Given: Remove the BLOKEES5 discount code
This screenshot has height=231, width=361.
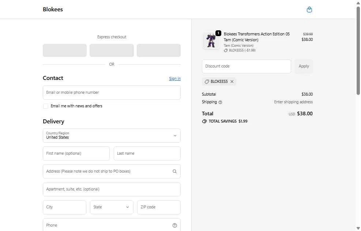Looking at the screenshot, I should click(x=232, y=81).
